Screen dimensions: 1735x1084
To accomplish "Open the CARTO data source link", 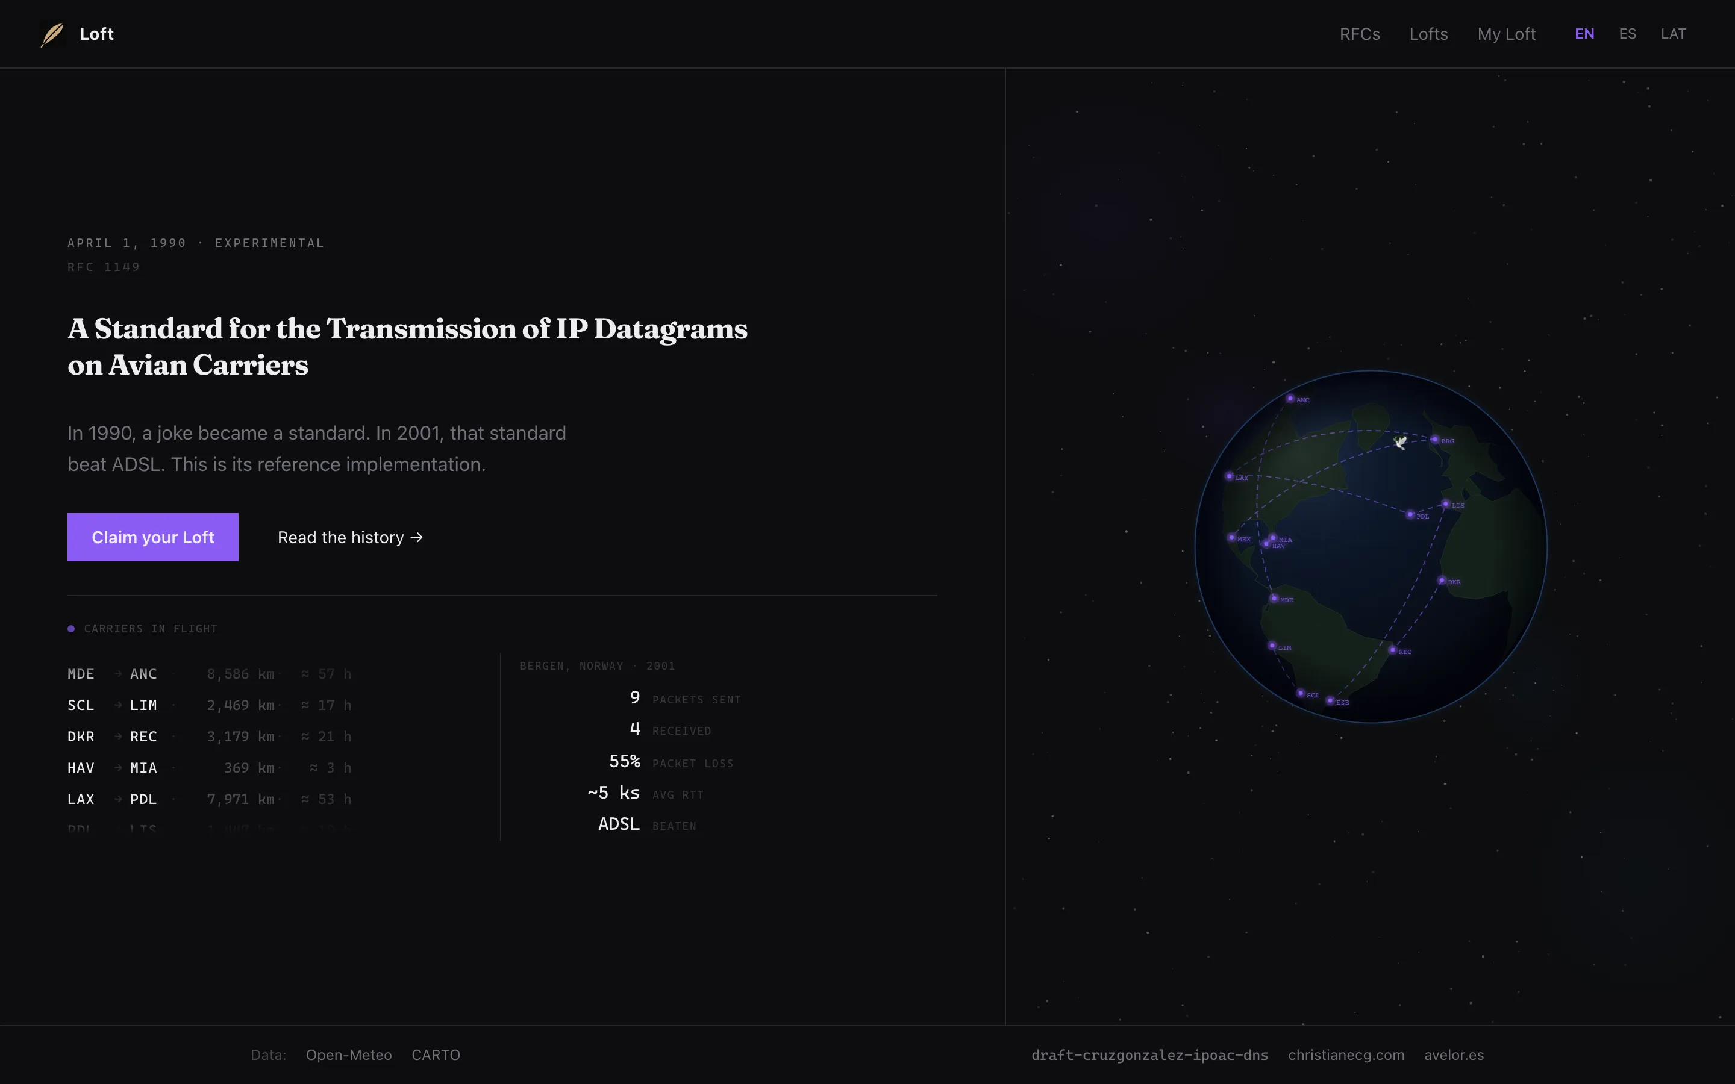I will coord(436,1054).
